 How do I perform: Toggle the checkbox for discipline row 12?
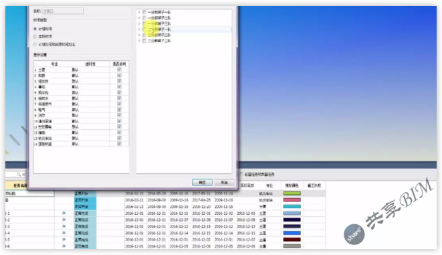tap(119, 133)
